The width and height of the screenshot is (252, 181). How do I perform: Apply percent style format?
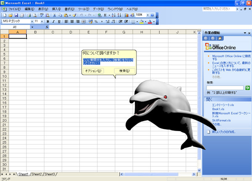pyautogui.click(x=96, y=21)
